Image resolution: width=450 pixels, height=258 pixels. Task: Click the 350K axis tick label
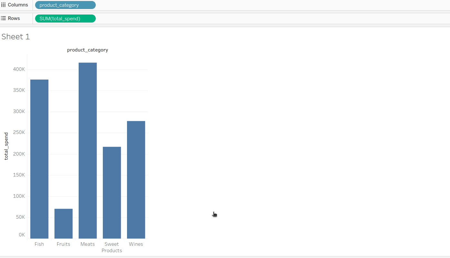19,90
